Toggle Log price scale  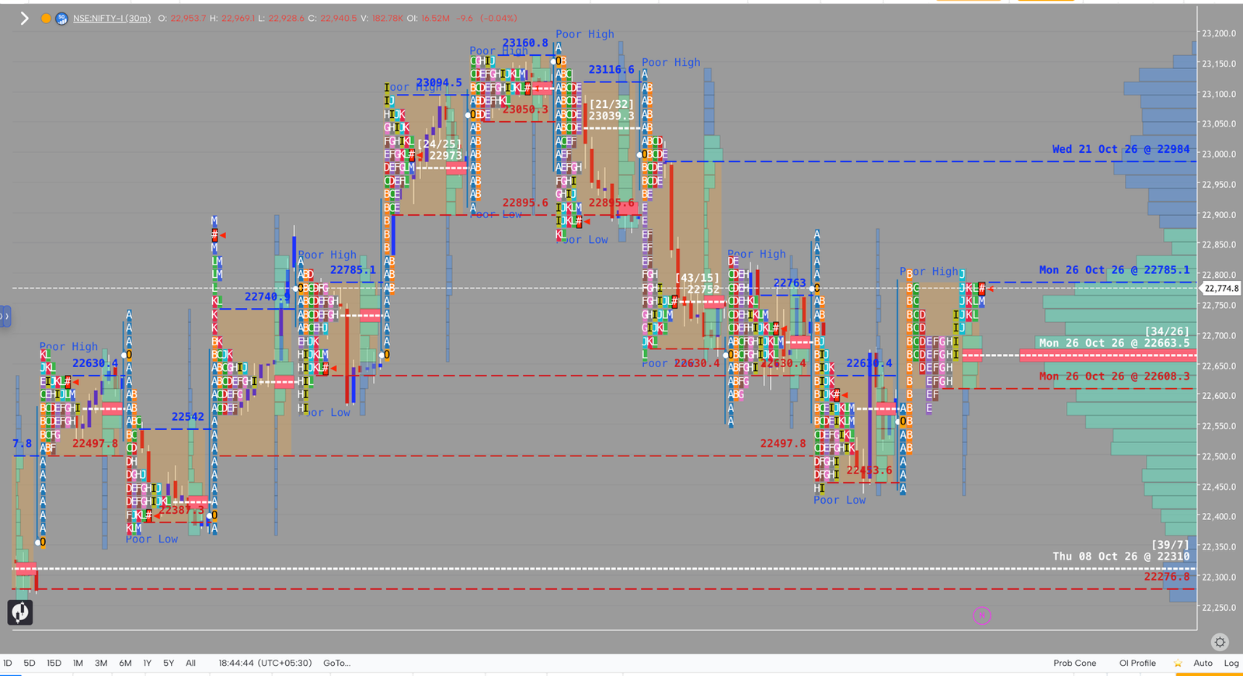1231,664
